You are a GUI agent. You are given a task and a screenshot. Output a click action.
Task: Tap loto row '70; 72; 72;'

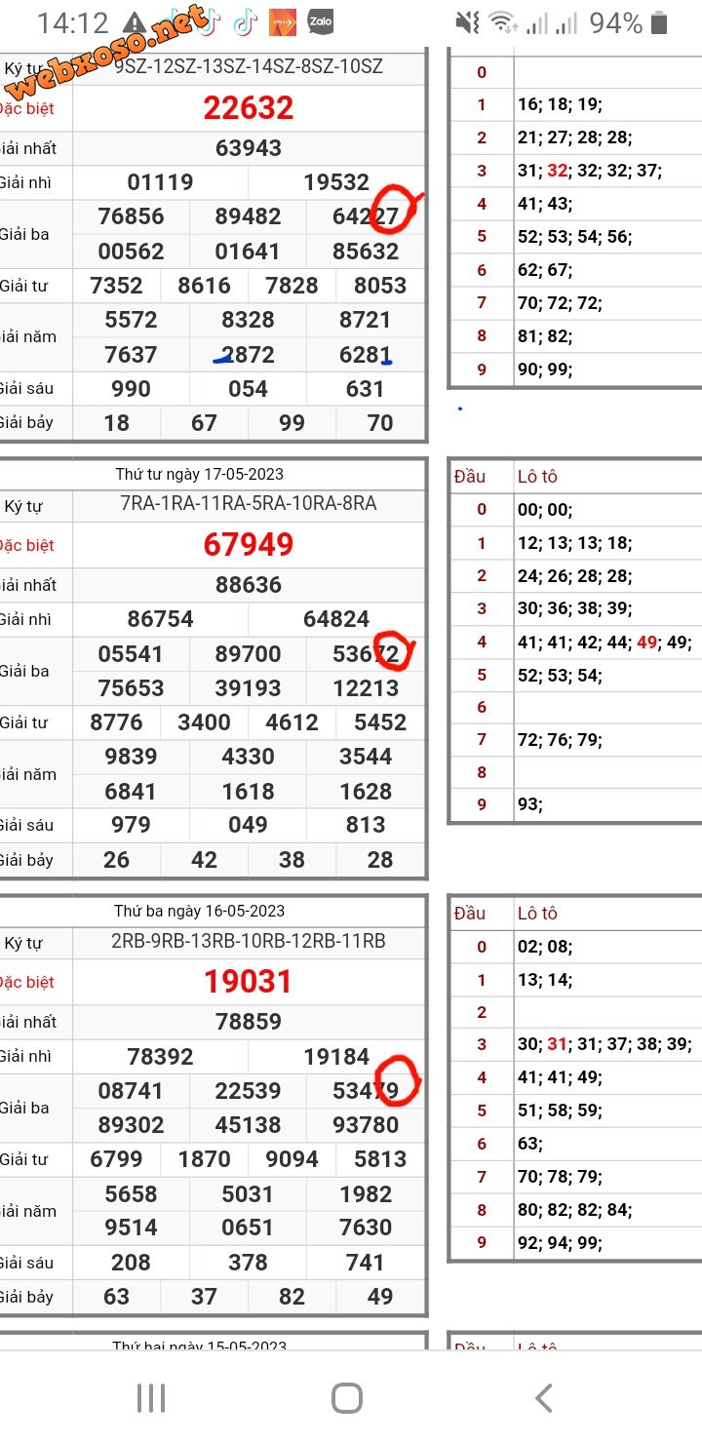coord(560,303)
